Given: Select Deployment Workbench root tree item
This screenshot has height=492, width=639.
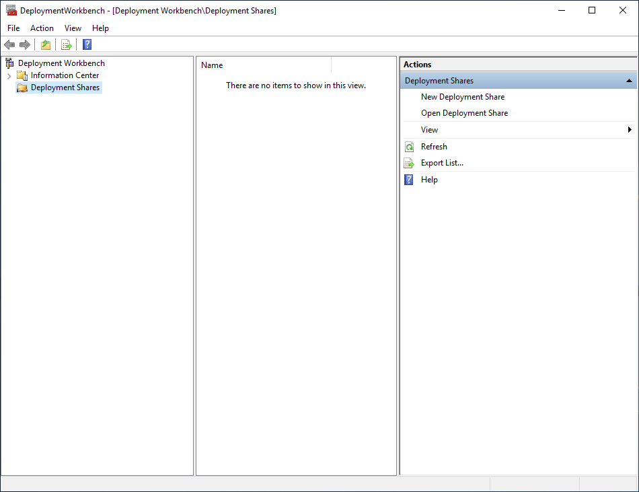Looking at the screenshot, I should click(61, 63).
